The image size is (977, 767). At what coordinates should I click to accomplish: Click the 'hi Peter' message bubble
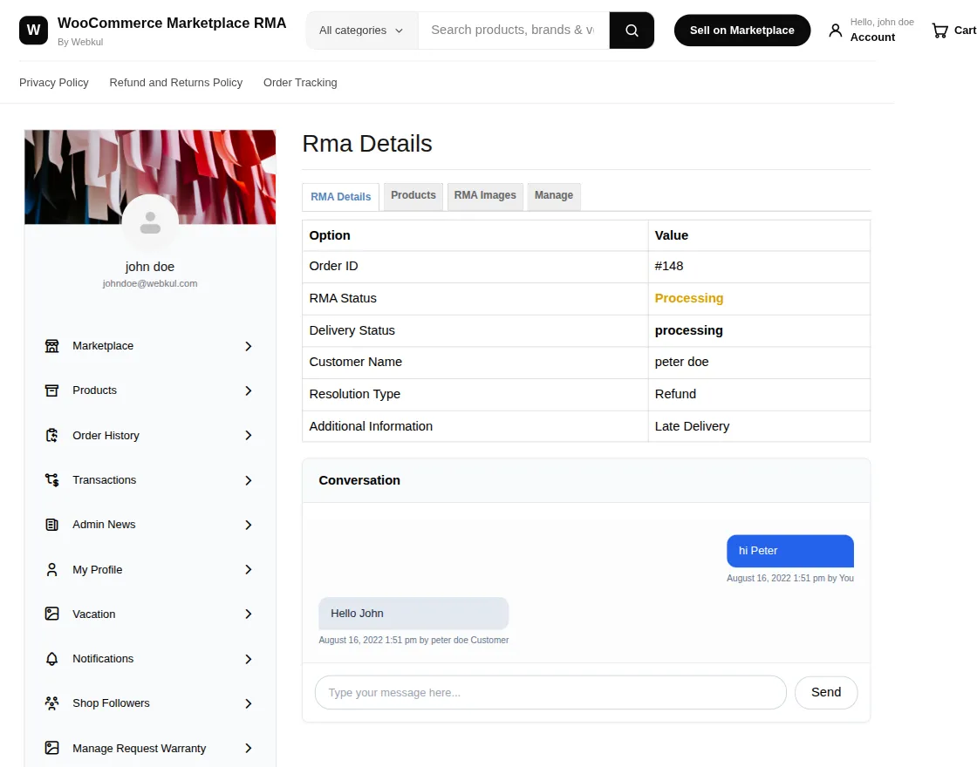790,551
